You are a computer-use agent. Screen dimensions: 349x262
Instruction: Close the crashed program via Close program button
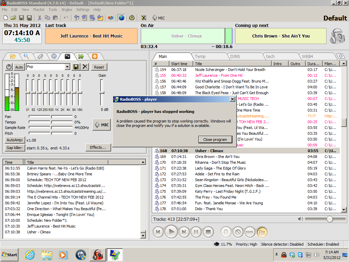(215, 140)
